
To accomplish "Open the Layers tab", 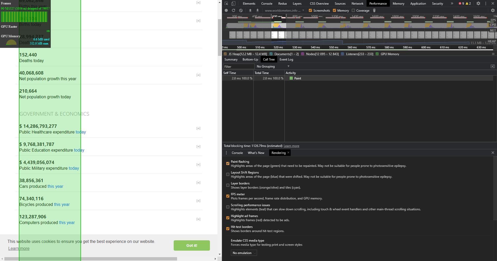I will click(x=297, y=4).
